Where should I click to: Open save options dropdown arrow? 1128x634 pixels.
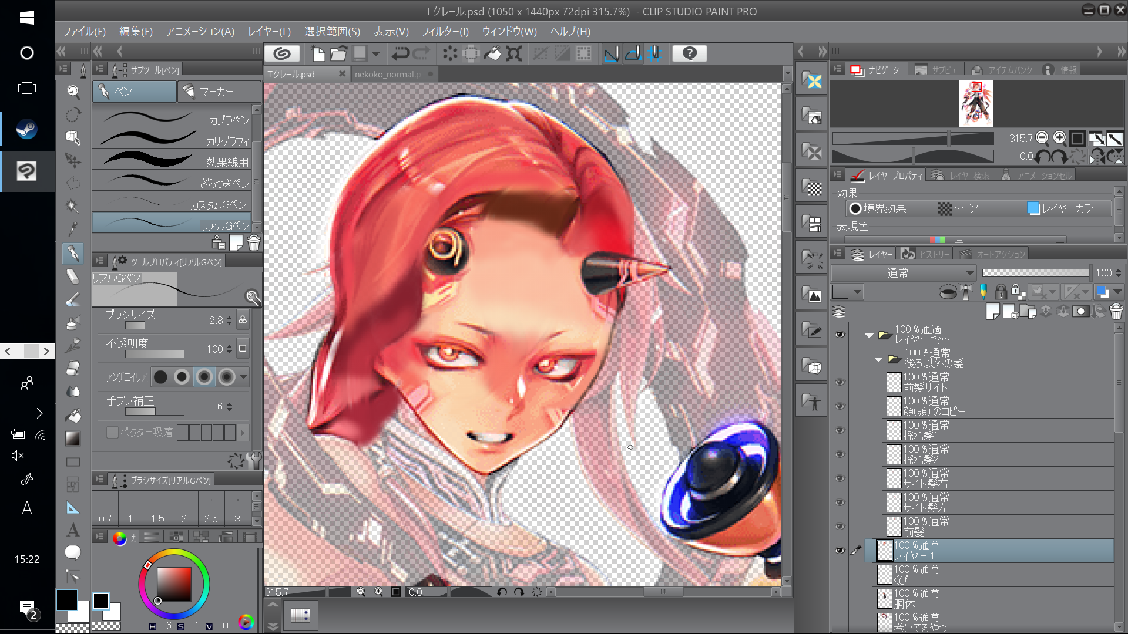point(375,53)
